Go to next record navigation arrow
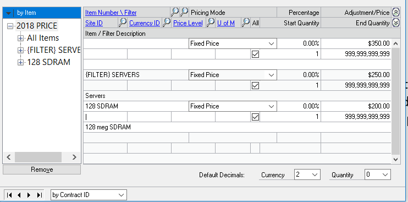The height and width of the screenshot is (202, 408). click(x=29, y=195)
